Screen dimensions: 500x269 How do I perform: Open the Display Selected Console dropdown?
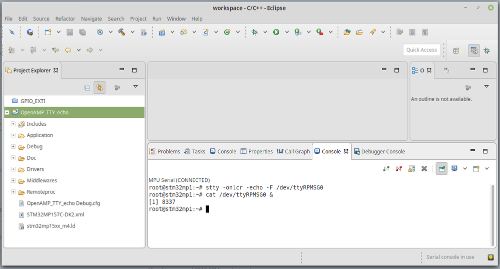click(465, 168)
